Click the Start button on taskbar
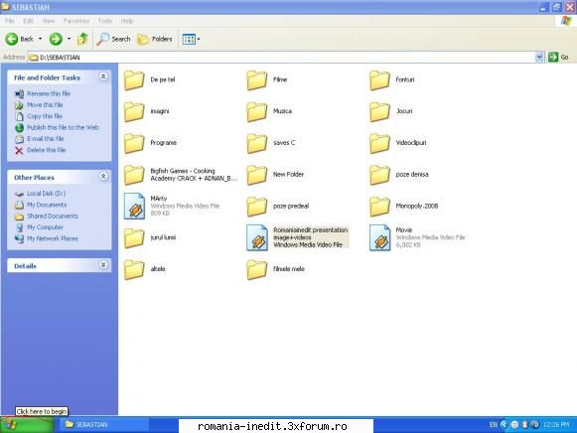The height and width of the screenshot is (433, 577). pos(27,425)
